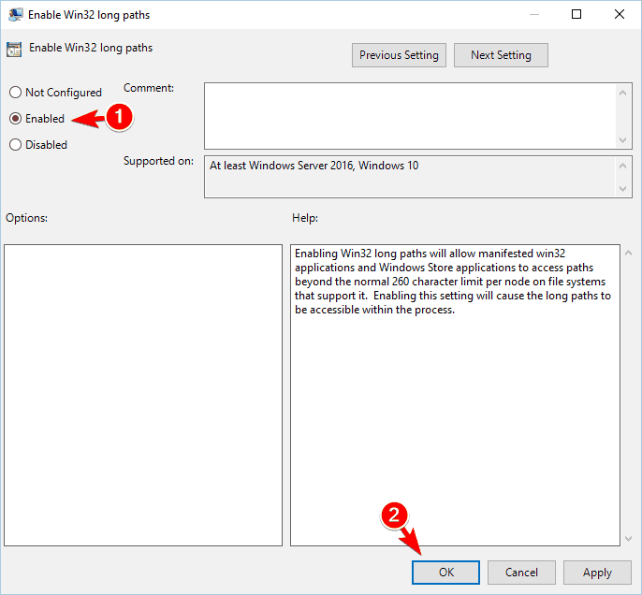This screenshot has height=595, width=642.
Task: Go to Next Setting
Action: (x=501, y=55)
